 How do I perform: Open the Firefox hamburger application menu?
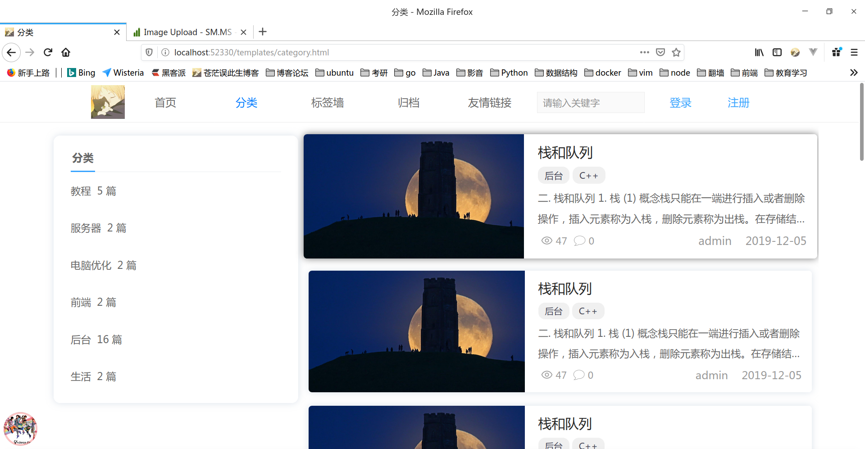point(854,52)
